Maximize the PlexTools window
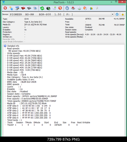The image size is (127, 142). tap(116, 2)
